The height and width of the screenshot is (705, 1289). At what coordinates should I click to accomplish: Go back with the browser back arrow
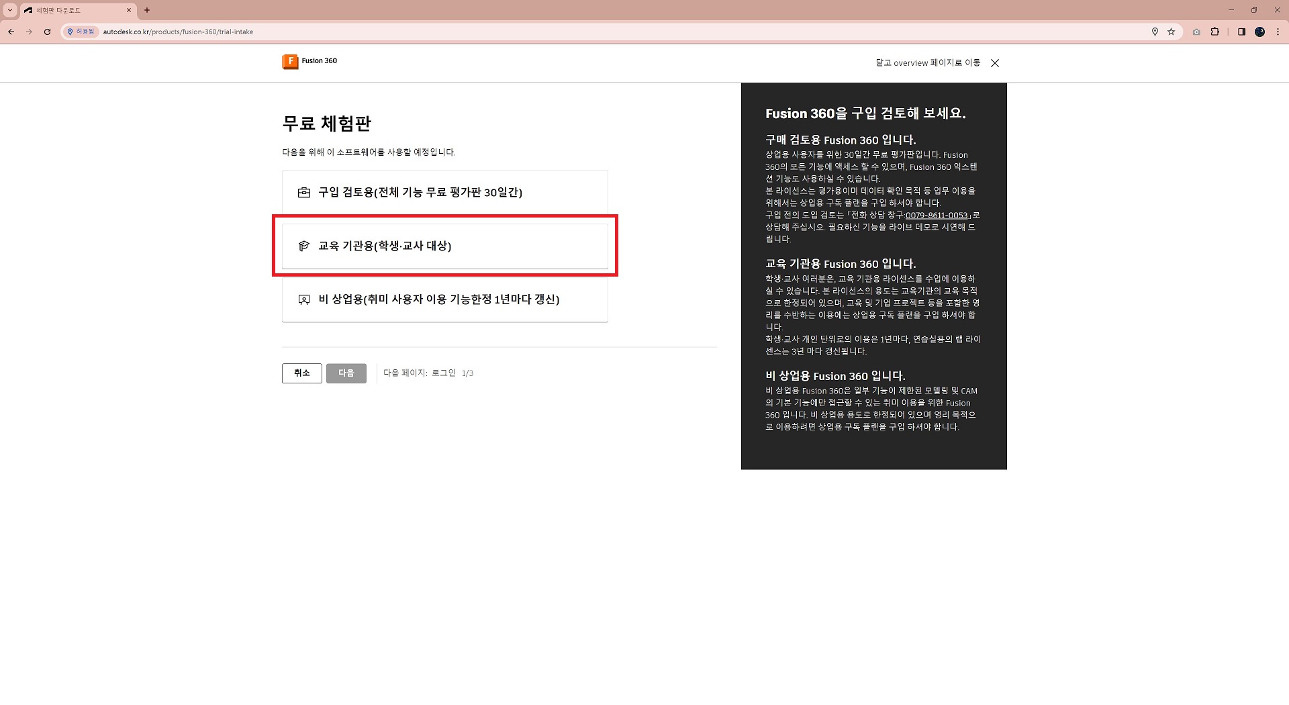coord(11,32)
